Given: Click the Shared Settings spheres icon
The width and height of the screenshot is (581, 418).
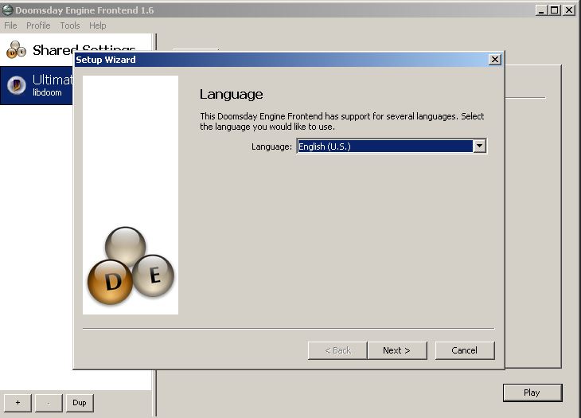Looking at the screenshot, I should 16,50.
